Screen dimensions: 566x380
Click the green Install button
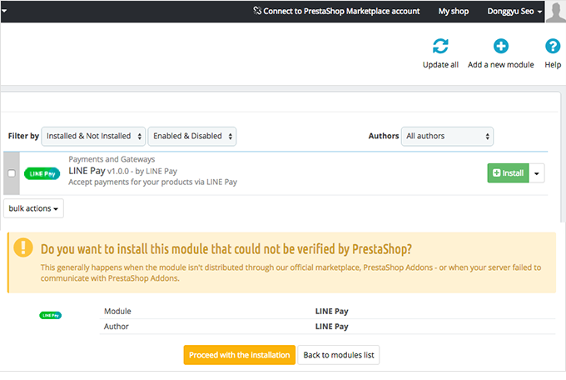(x=508, y=173)
